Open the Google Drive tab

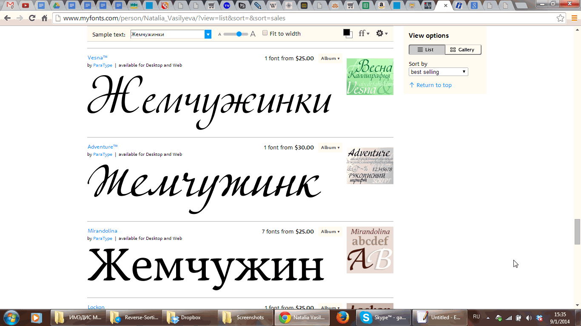tap(57, 6)
